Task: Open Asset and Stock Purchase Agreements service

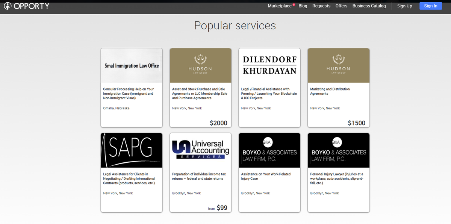Action: (200, 94)
